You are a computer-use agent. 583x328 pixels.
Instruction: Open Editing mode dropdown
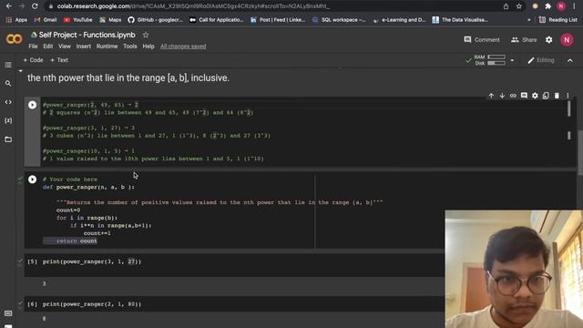tap(541, 60)
